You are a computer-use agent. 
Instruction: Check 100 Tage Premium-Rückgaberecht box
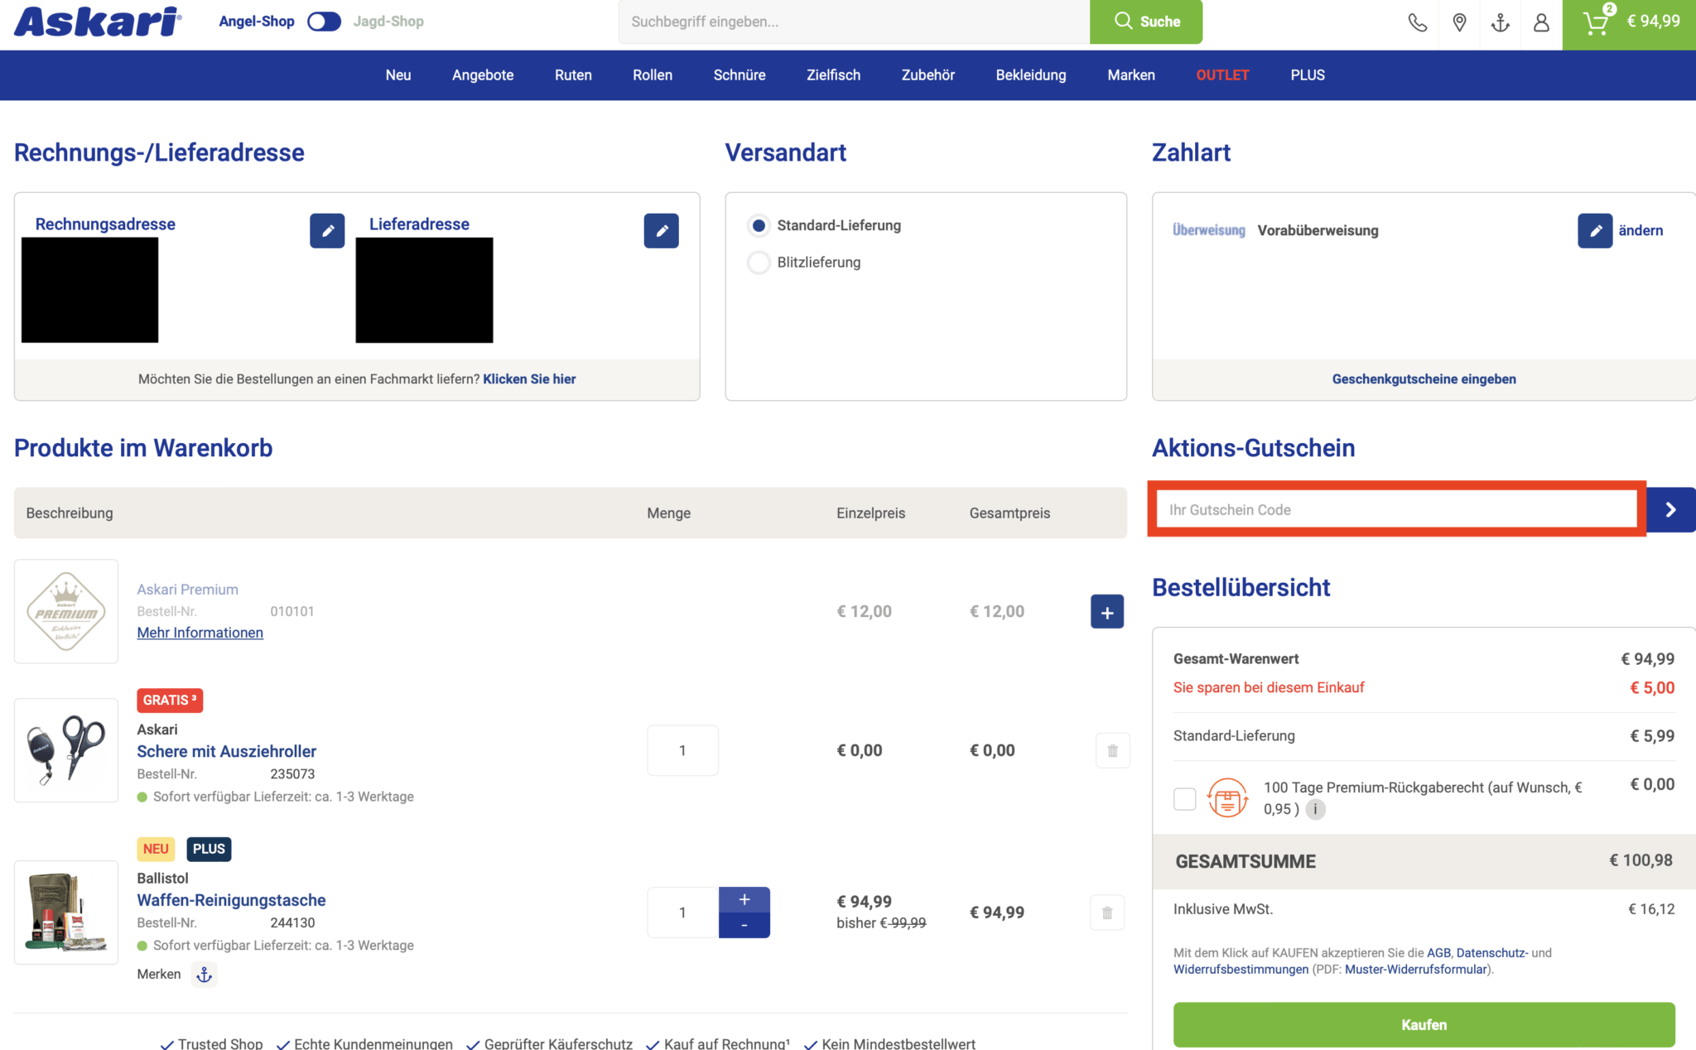pos(1184,798)
